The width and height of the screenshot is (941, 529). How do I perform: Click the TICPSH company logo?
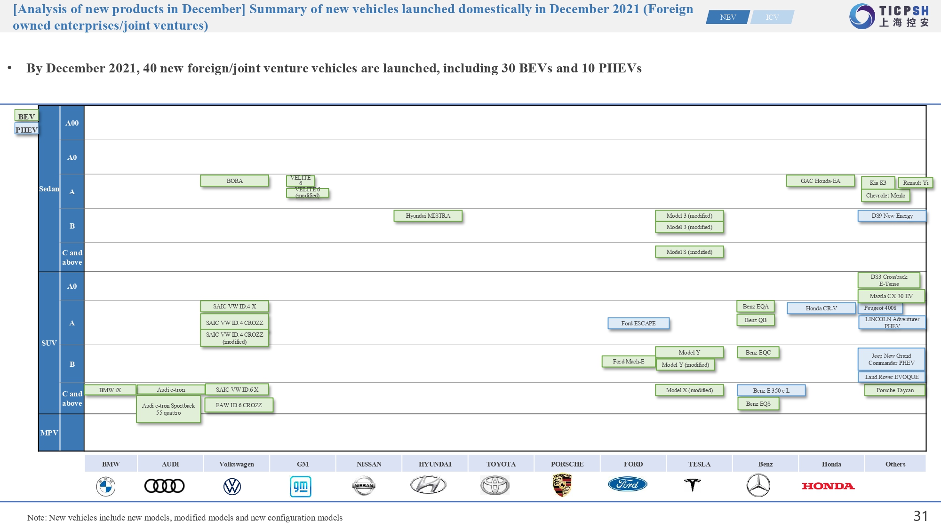(x=889, y=16)
